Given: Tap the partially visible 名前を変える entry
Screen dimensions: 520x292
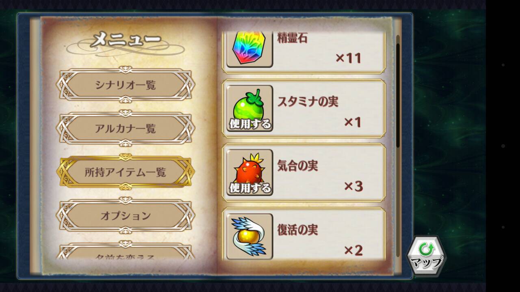Looking at the screenshot, I should tap(126, 251).
